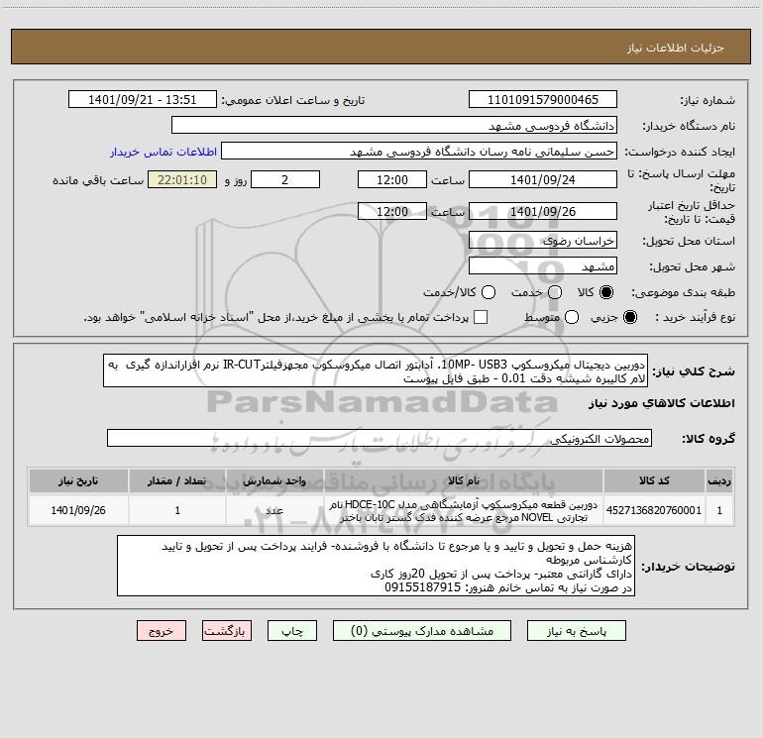The height and width of the screenshot is (738, 763).
Task: Click the response deadline date 1401/09/24
Action: pos(543,180)
